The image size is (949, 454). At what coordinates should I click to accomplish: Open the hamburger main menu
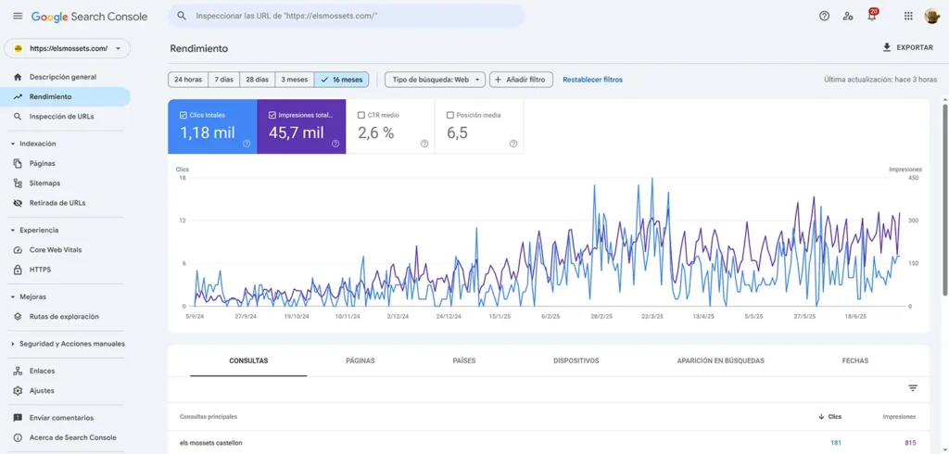coord(17,16)
